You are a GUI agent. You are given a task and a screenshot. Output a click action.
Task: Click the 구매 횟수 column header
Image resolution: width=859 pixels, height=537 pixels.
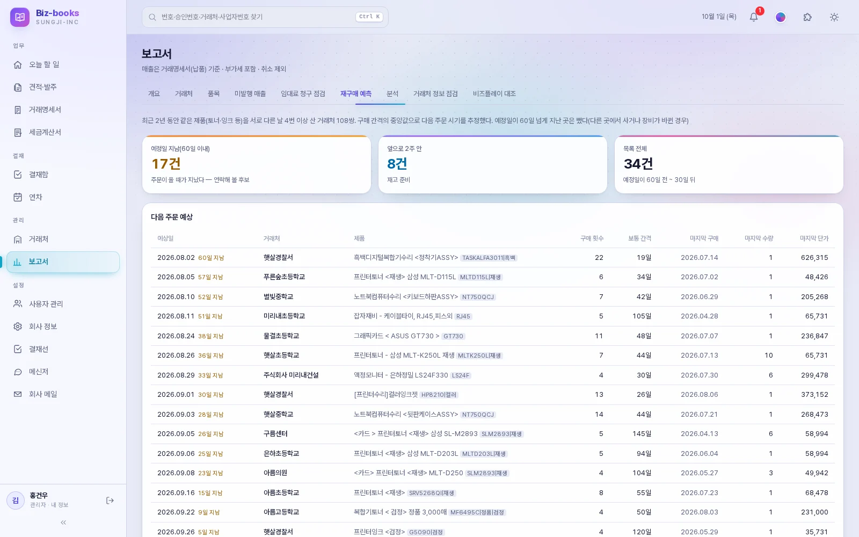[x=592, y=238]
